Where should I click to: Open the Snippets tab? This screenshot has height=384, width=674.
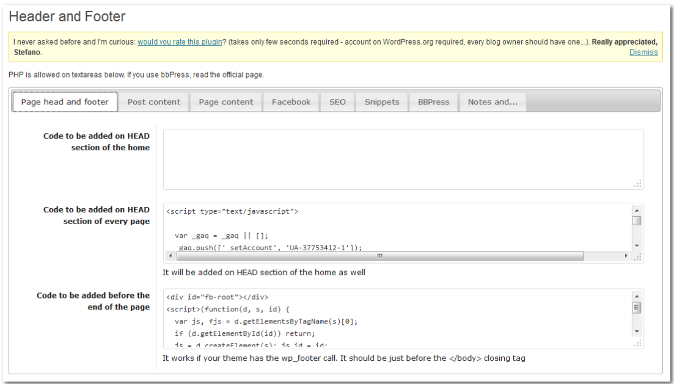coord(381,102)
